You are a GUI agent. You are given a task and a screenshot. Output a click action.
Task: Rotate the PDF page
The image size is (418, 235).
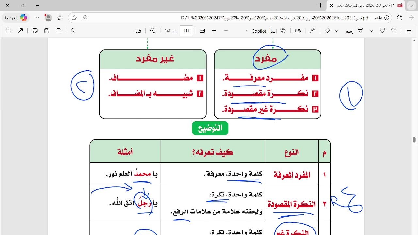pos(153,31)
